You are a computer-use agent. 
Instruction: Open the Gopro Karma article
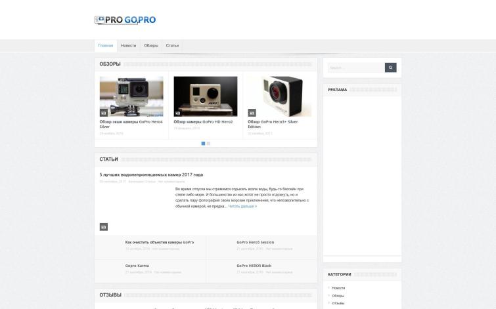click(137, 266)
